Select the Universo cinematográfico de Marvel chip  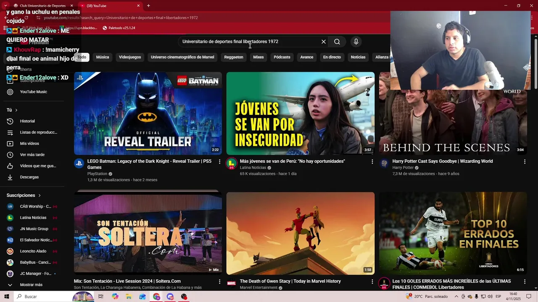(x=182, y=57)
